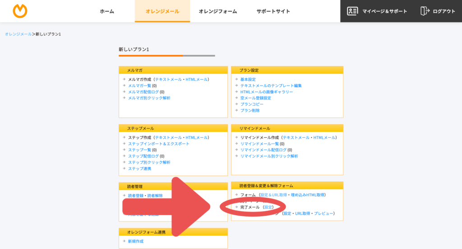Go to the ホーム tab
462x249 pixels.
tap(107, 11)
